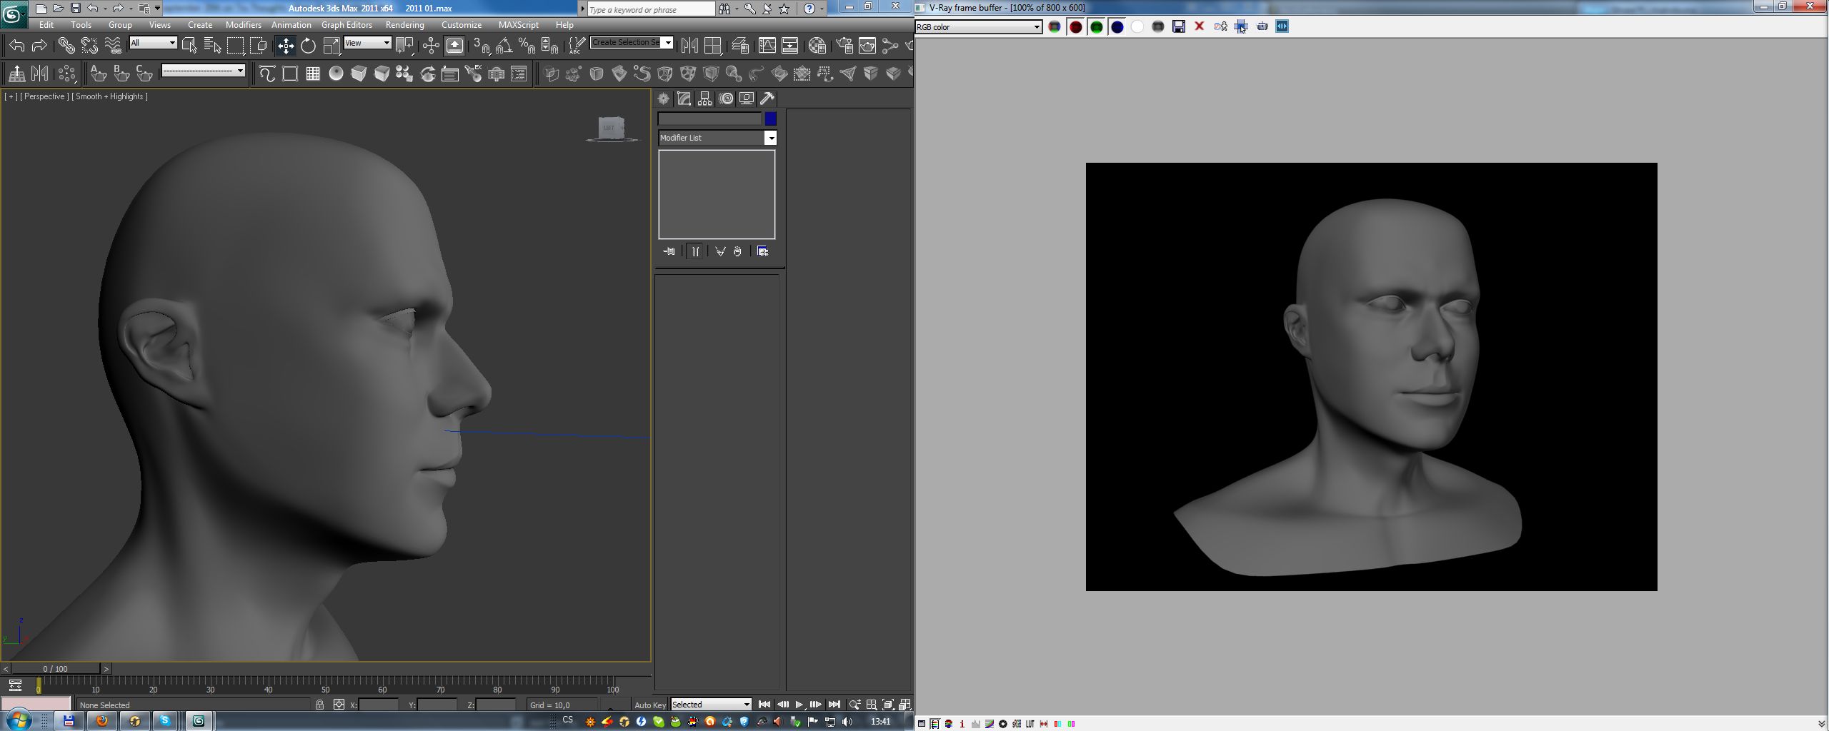Toggle Pin Stack in modifier panel

[x=669, y=251]
